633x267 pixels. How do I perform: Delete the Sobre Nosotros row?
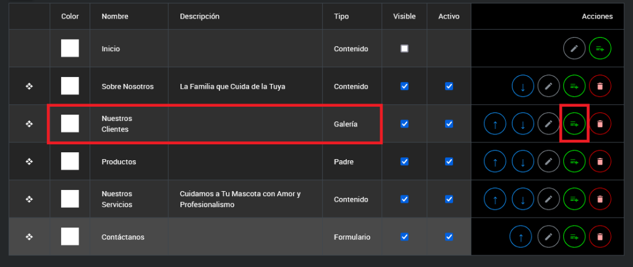click(x=600, y=86)
